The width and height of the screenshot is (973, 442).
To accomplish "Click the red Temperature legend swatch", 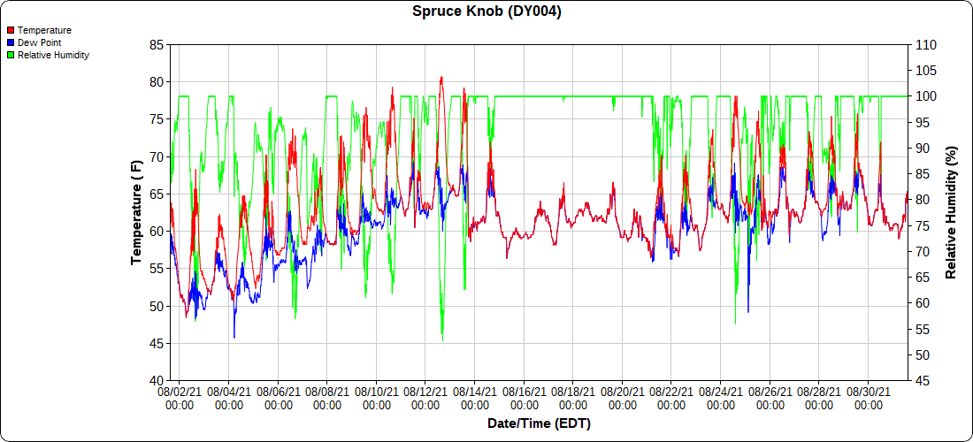I will coord(11,30).
